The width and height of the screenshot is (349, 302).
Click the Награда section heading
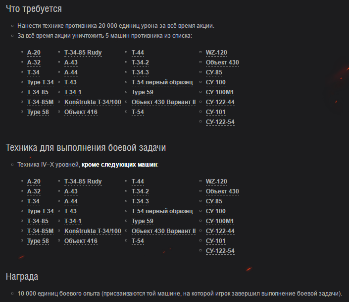click(x=22, y=277)
